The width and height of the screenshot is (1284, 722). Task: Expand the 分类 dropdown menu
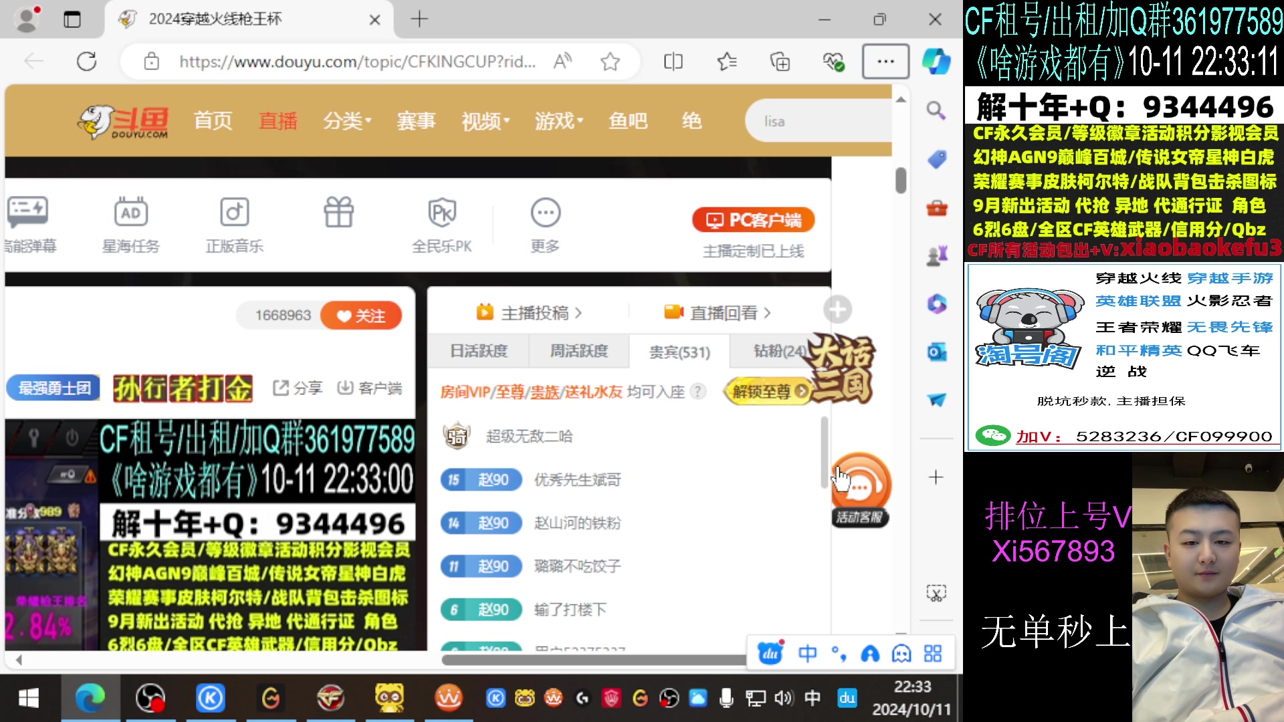point(347,121)
